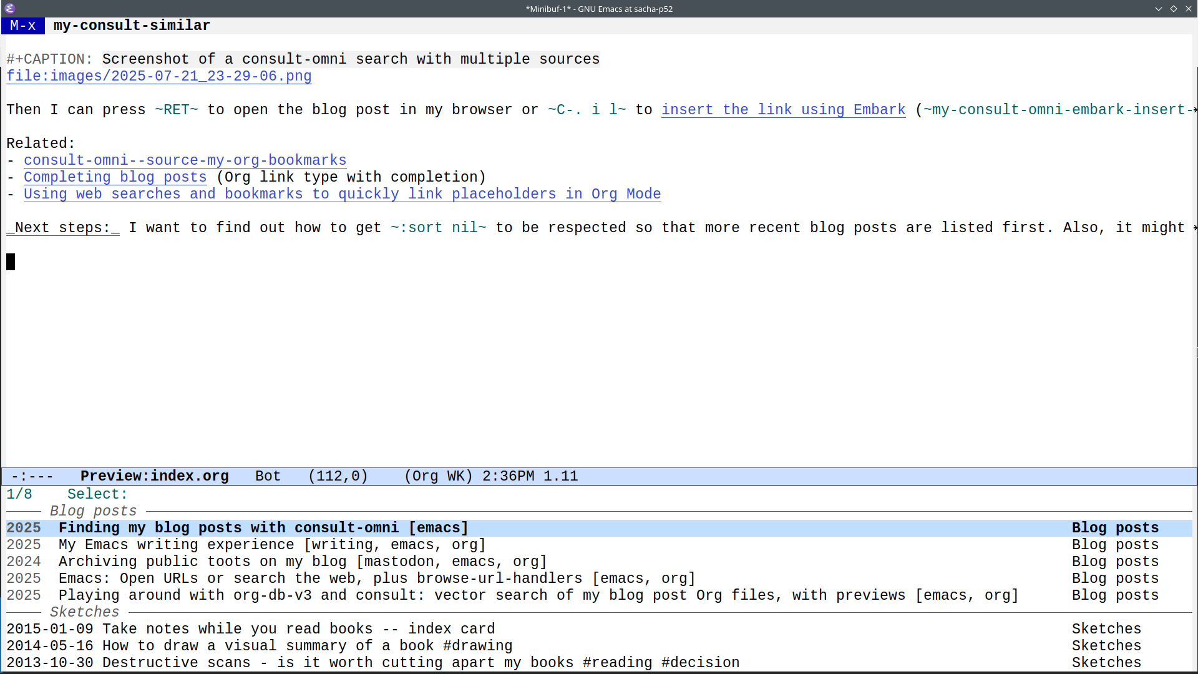Click the Preview:index.org buffer name in mode line
Image resolution: width=1198 pixels, height=674 pixels.
point(154,476)
